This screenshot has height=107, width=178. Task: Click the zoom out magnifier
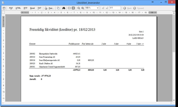(79, 8)
